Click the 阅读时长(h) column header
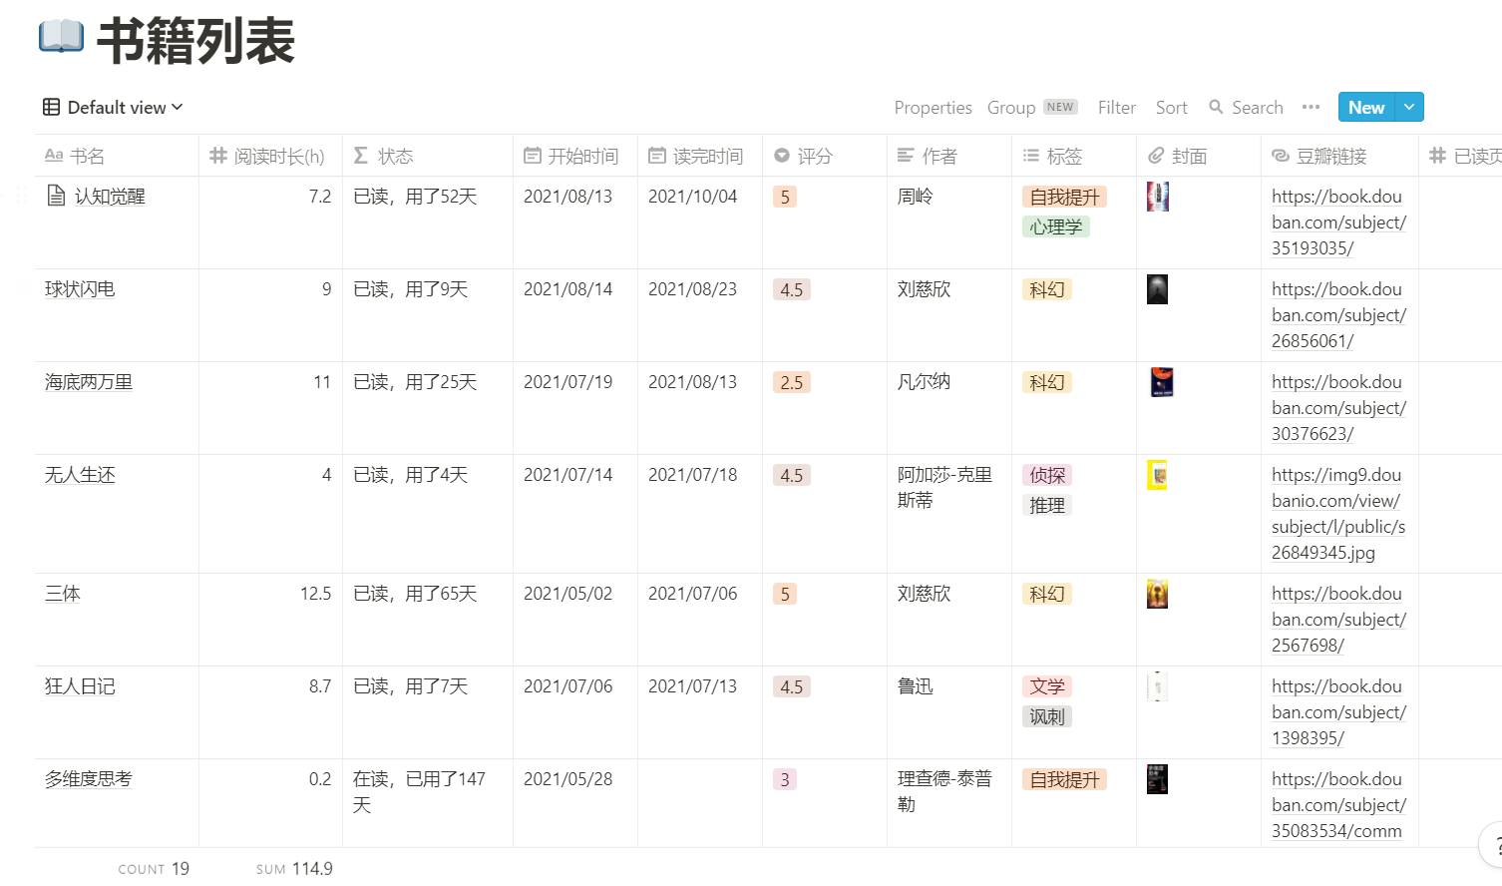The width and height of the screenshot is (1502, 886). [270, 156]
